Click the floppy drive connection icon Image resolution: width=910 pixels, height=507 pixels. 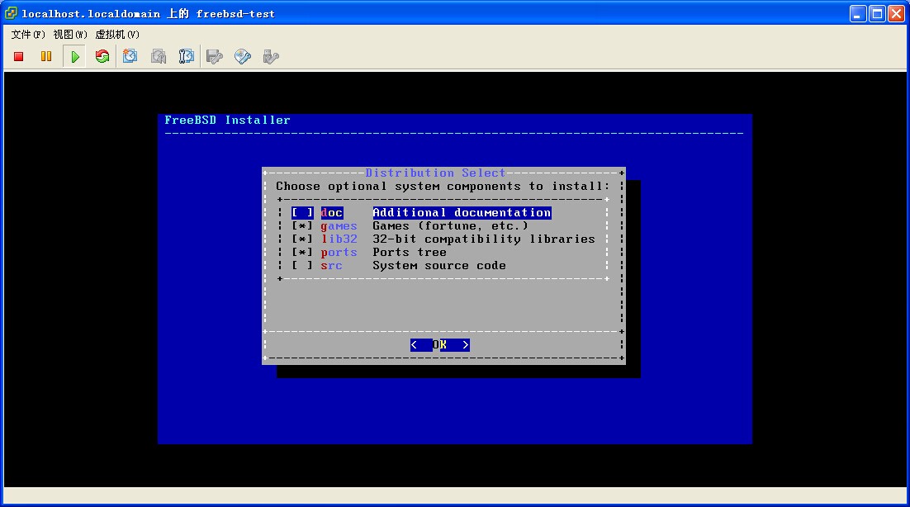pos(215,56)
